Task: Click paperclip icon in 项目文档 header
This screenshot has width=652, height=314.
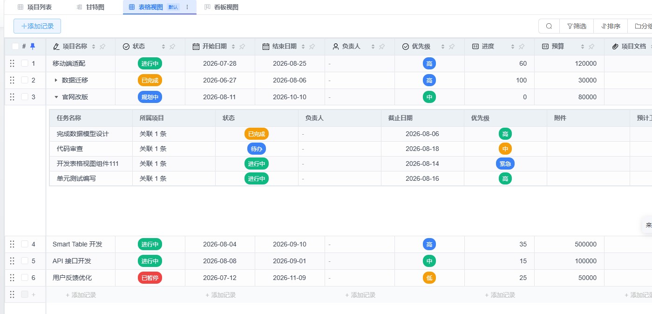Action: (615, 47)
